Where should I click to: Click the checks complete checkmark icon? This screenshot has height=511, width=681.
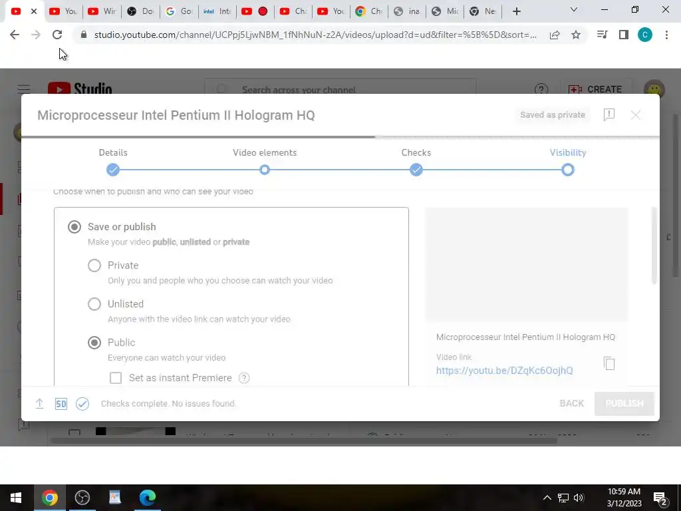point(82,404)
